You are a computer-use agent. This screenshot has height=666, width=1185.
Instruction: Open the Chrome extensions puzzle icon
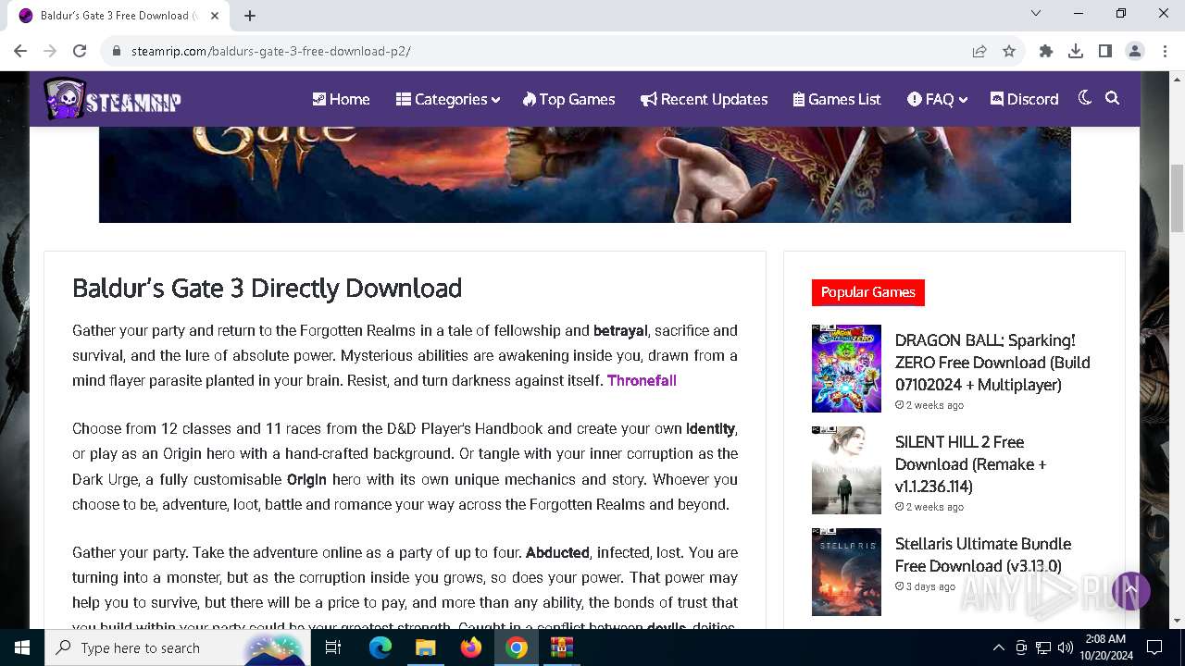(x=1046, y=51)
